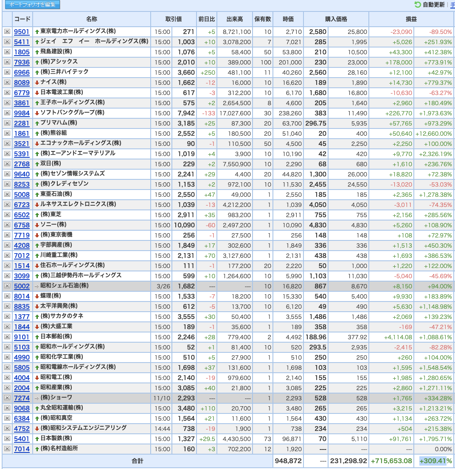The height and width of the screenshot is (469, 455).
Task: Remove row 7014 with X icon
Action: [x=7, y=449]
